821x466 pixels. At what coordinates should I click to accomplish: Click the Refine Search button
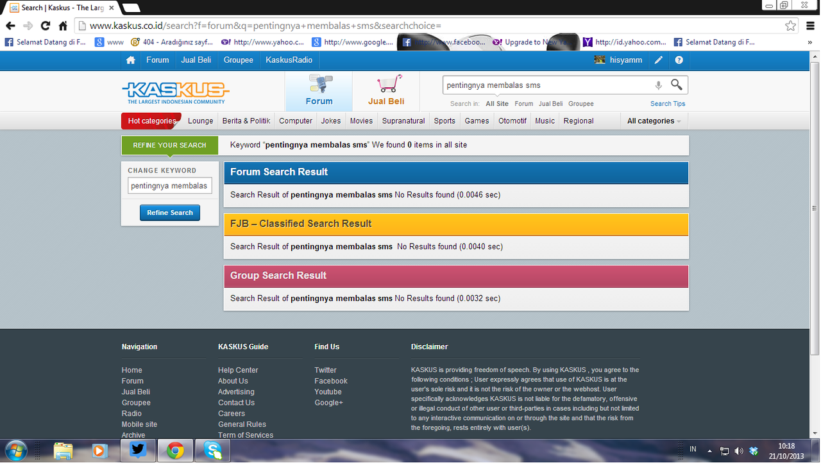click(x=170, y=213)
